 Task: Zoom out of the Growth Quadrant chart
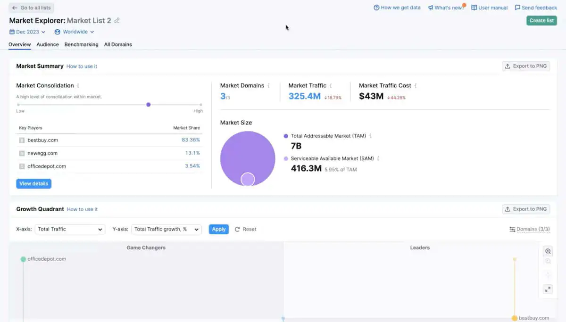(x=548, y=260)
